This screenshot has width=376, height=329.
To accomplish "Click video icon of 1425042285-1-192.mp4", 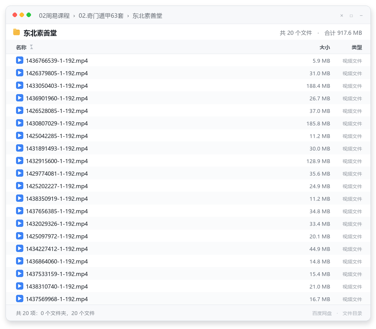I will coord(19,135).
